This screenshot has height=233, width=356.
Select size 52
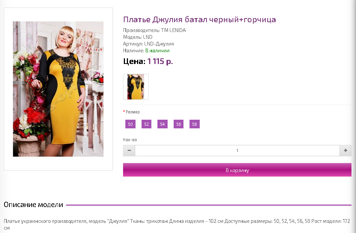coord(146,124)
